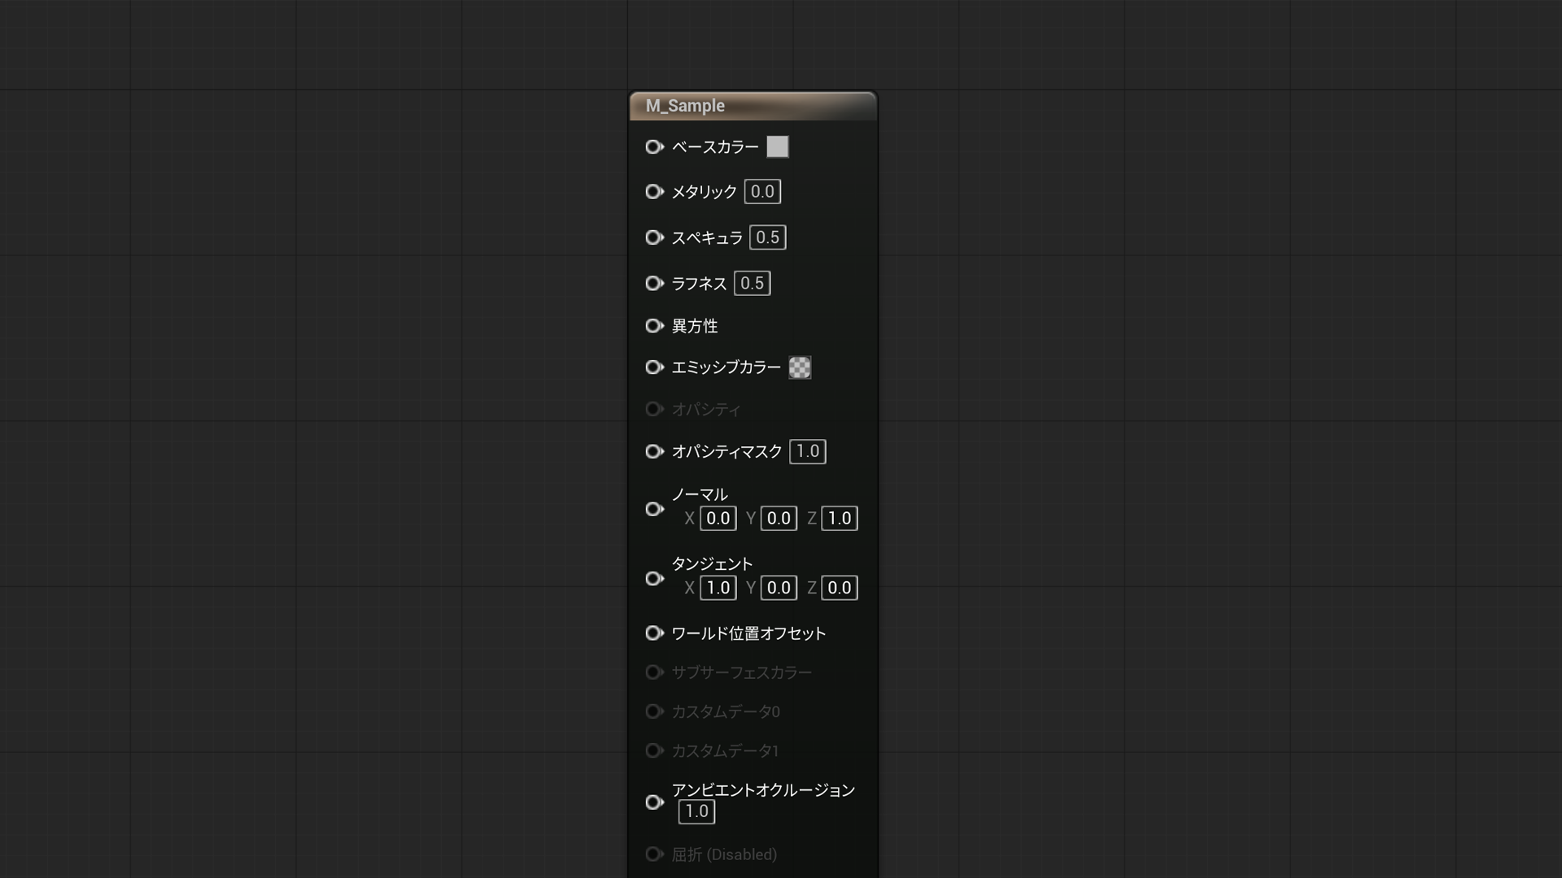
Task: Click the ノーマル Z value field
Action: [x=840, y=519]
